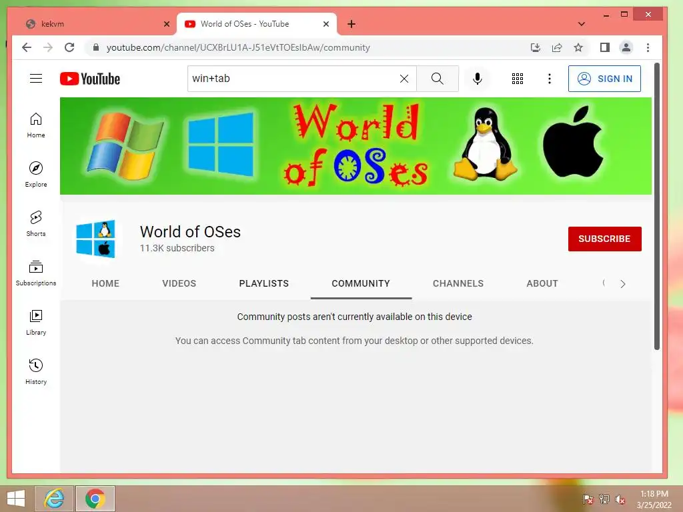Close the World of OSes YouTube tab
This screenshot has width=683, height=512.
click(x=325, y=24)
